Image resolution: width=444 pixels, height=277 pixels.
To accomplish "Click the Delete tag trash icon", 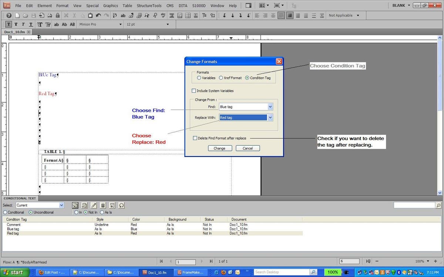I will click(x=103, y=205).
